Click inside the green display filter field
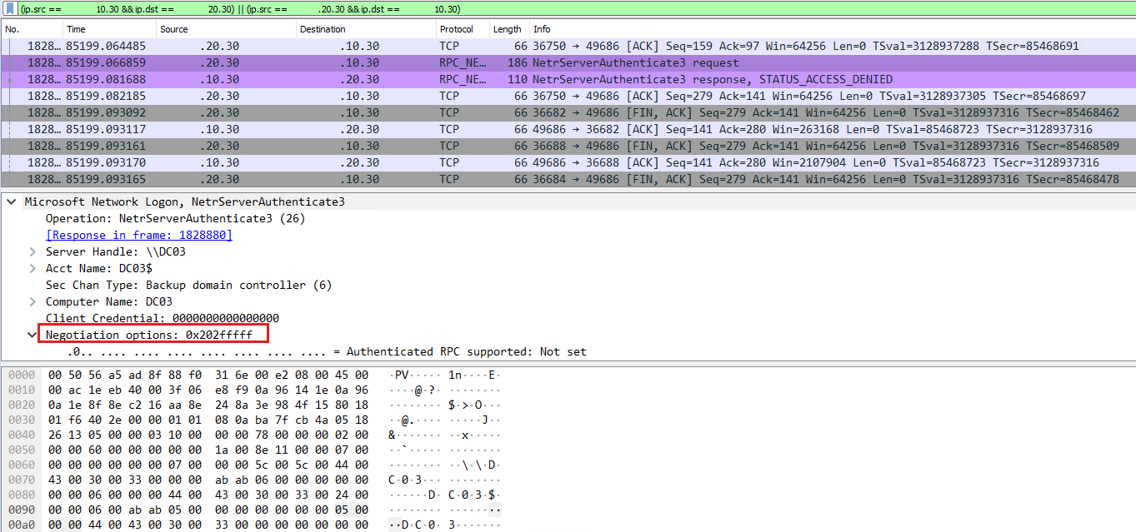The height and width of the screenshot is (532, 1136). point(333,8)
